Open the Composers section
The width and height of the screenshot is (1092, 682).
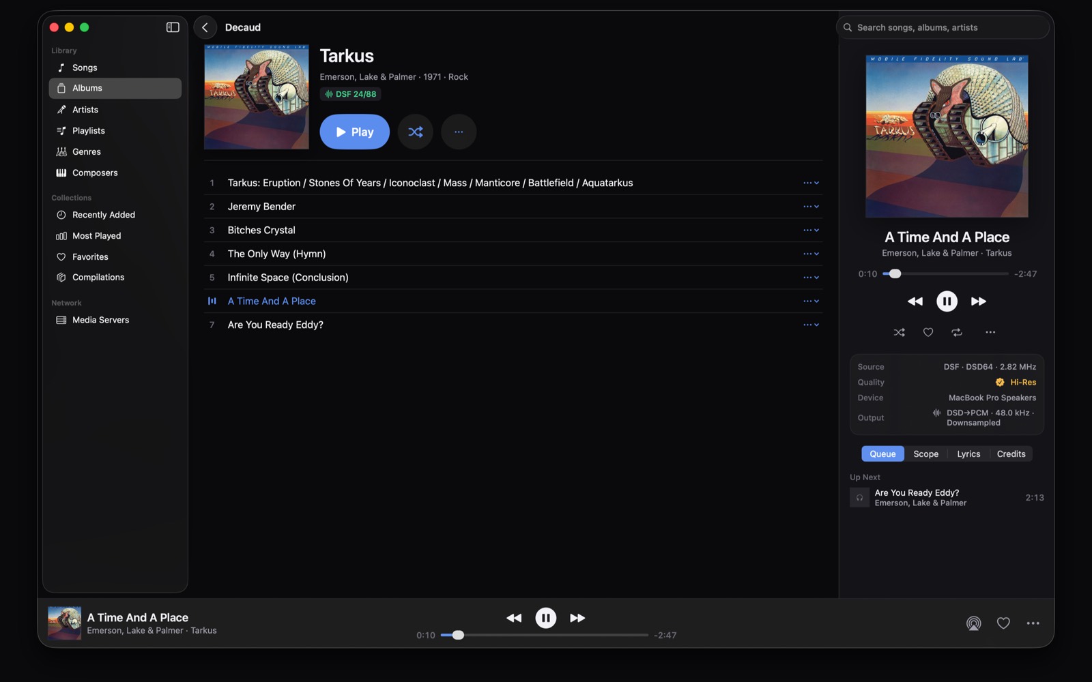coord(115,173)
